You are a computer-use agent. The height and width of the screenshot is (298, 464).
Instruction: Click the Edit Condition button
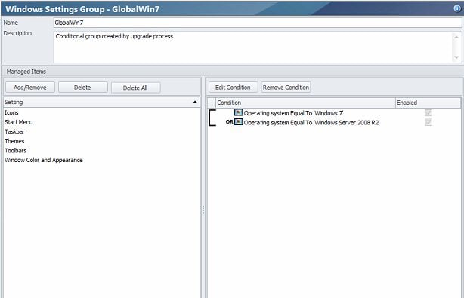point(233,88)
